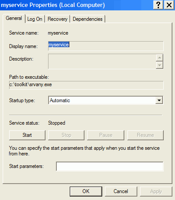Click the greyed-out Resume button
The image size is (175, 200).
point(146,135)
